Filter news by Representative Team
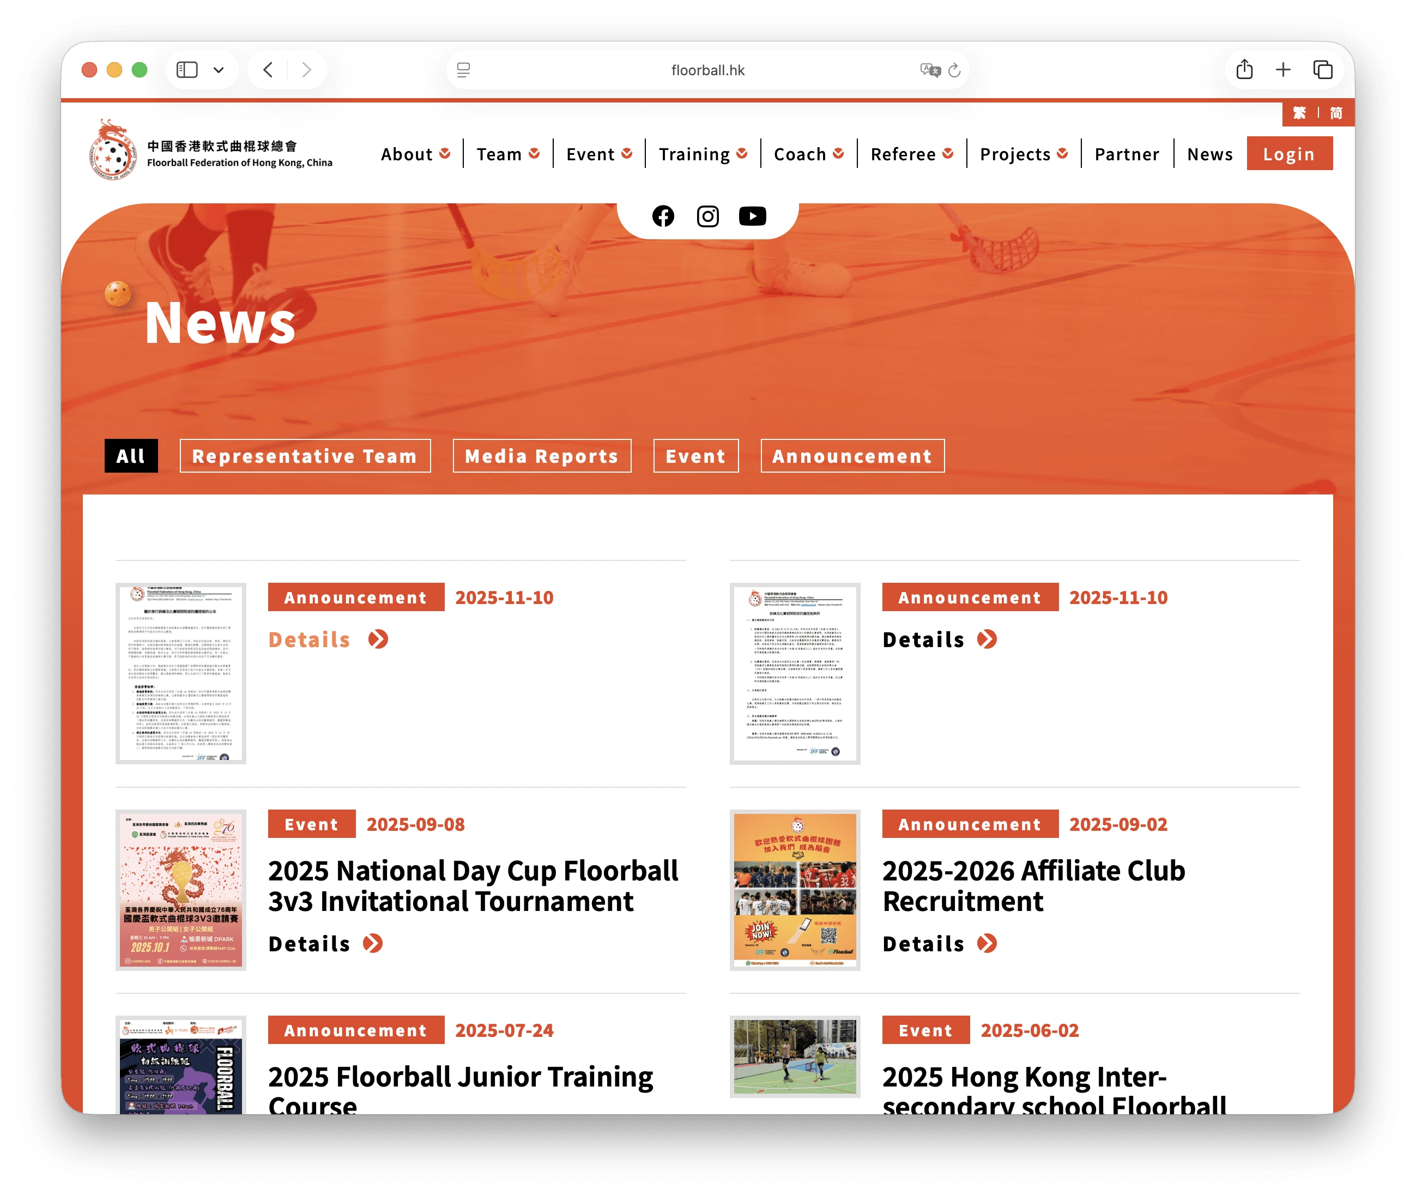Image resolution: width=1416 pixels, height=1195 pixels. tap(305, 456)
